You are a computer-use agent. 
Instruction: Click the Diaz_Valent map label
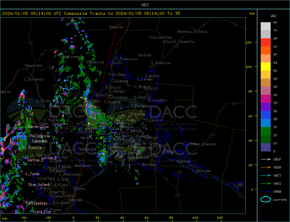pyautogui.click(x=39, y=185)
